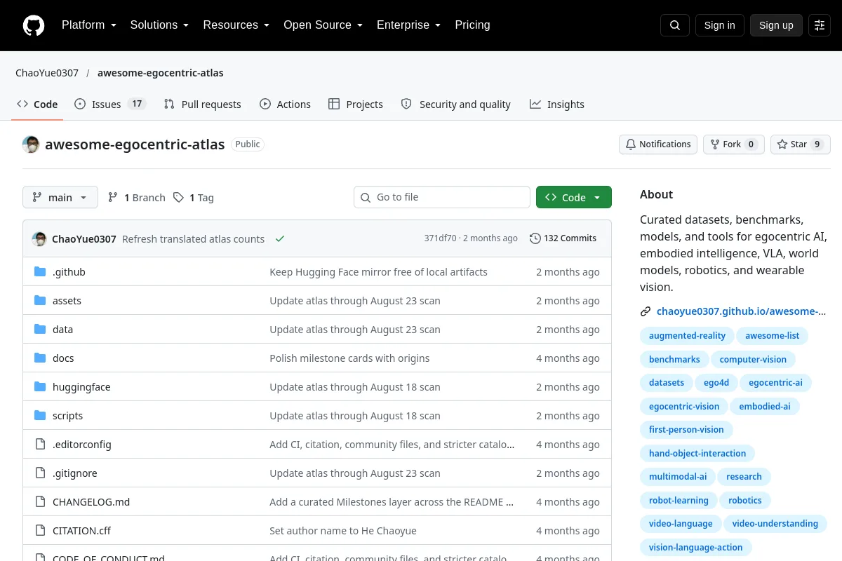Click the .gitignore file icon
842x561 pixels.
pos(40,473)
